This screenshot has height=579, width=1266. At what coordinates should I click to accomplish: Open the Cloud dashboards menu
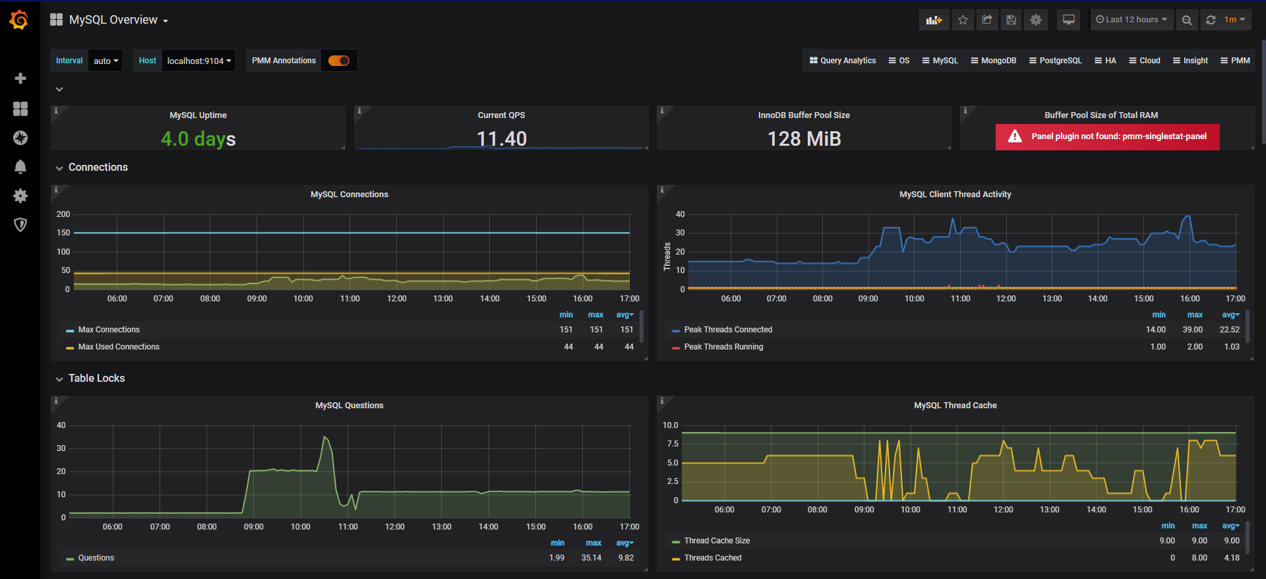(1144, 61)
